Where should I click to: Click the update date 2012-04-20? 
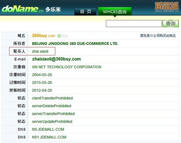point(42,90)
